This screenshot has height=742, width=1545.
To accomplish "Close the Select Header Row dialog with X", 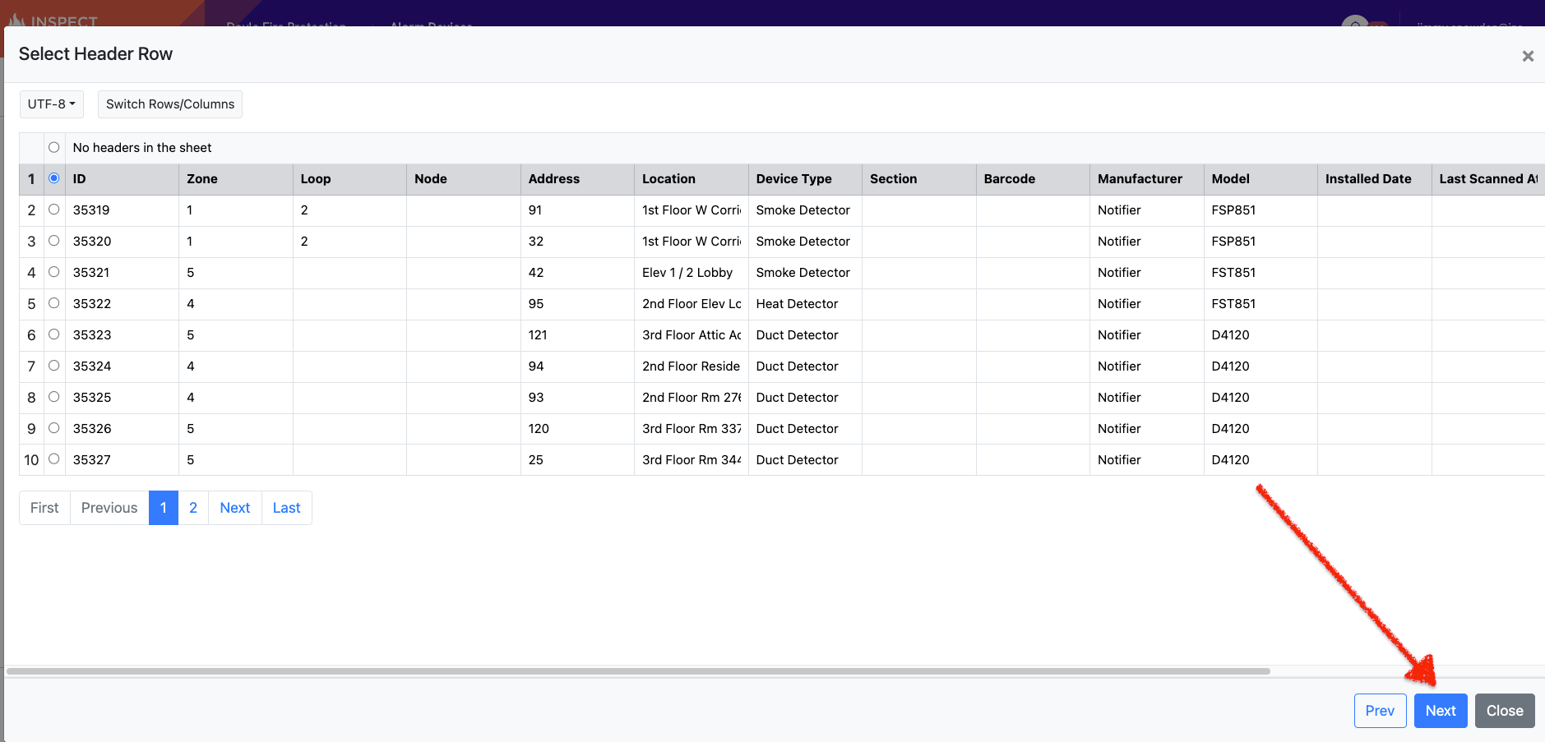I will pyautogui.click(x=1528, y=56).
